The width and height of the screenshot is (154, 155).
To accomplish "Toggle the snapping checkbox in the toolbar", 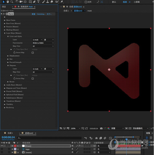I will (x=86, y=2).
